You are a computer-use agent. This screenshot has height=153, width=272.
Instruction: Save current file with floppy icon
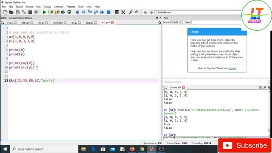point(17,12)
